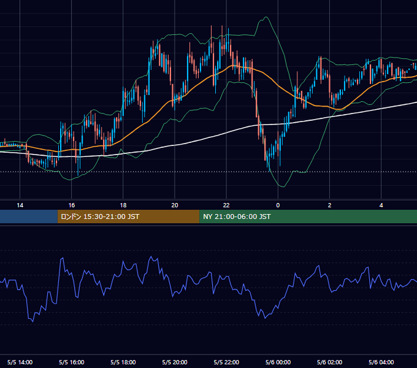The height and width of the screenshot is (368, 417).
Task: Click the hour label 18 on price chart axis
Action: [123, 205]
